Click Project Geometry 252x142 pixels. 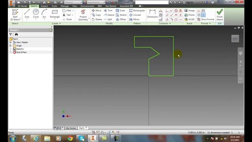[83, 15]
